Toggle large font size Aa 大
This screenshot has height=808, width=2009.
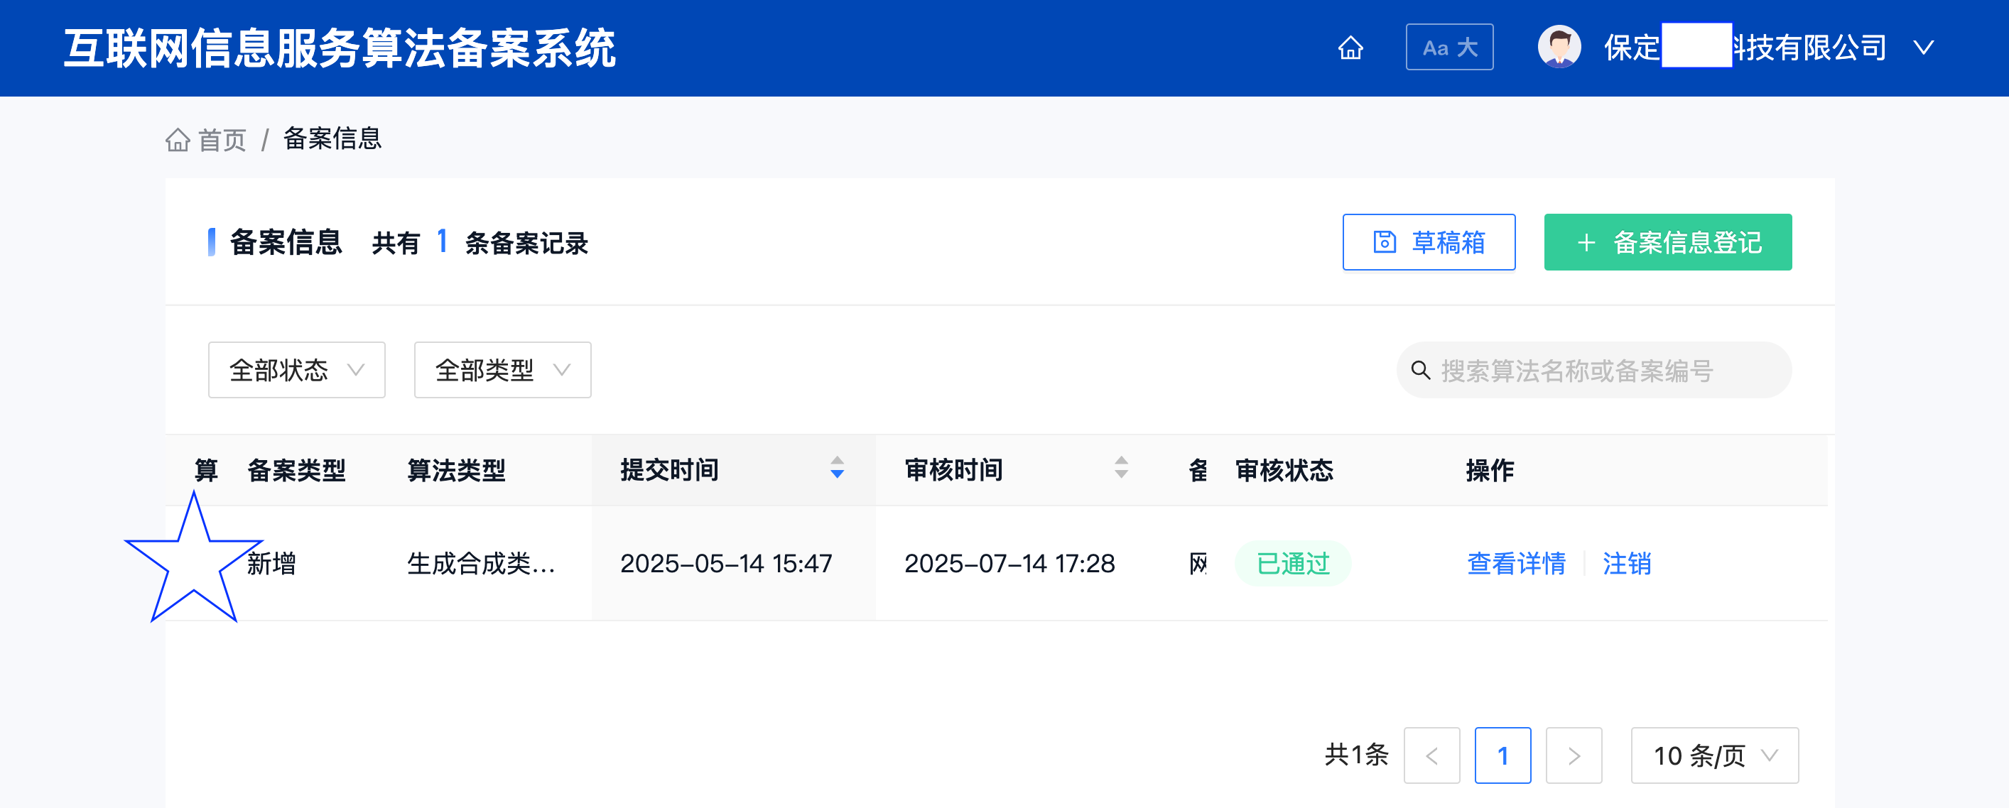[1449, 48]
